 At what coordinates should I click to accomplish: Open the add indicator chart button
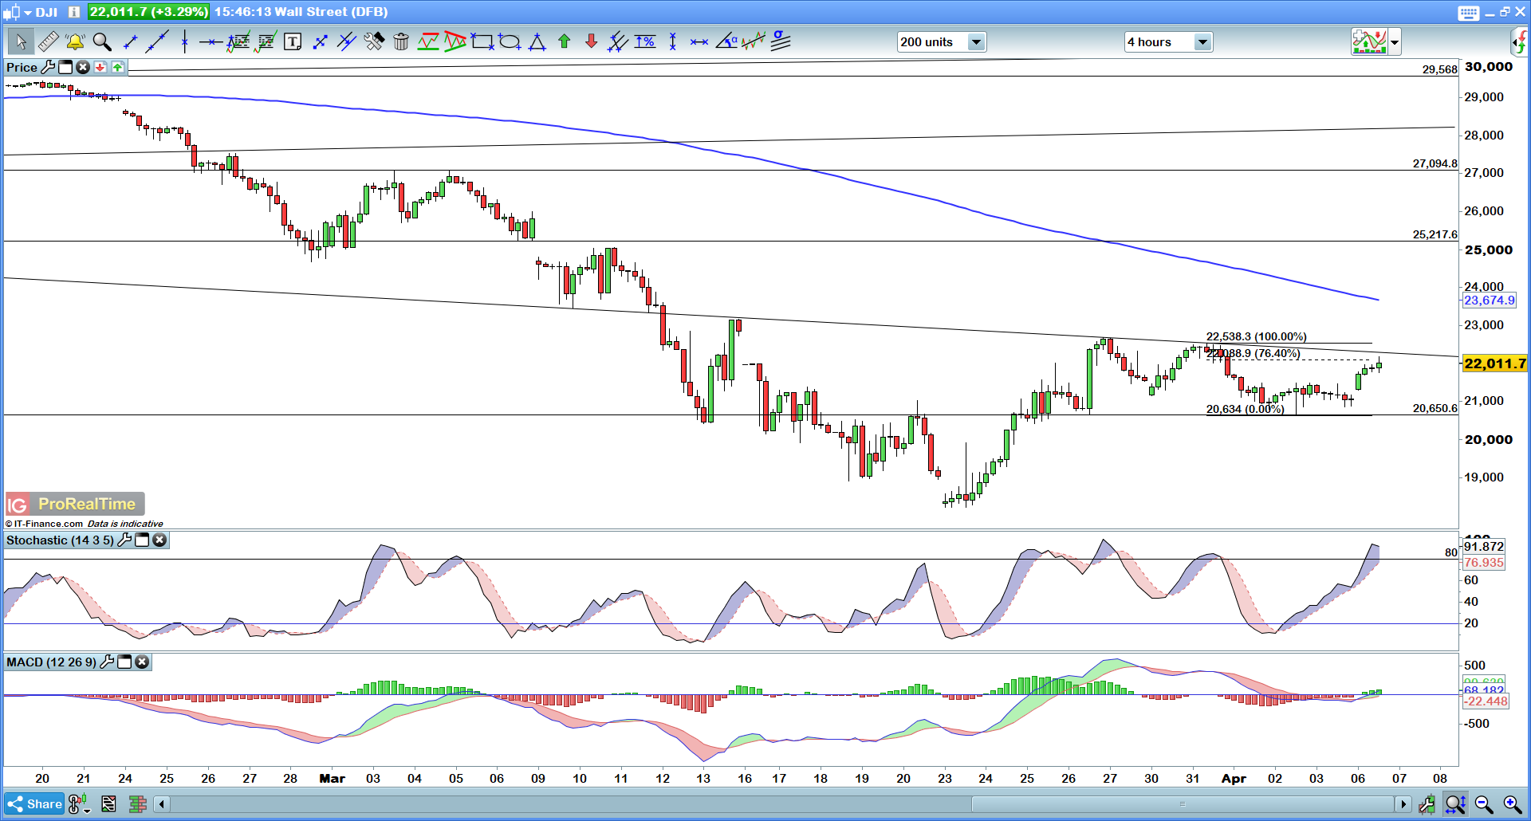coord(1369,41)
